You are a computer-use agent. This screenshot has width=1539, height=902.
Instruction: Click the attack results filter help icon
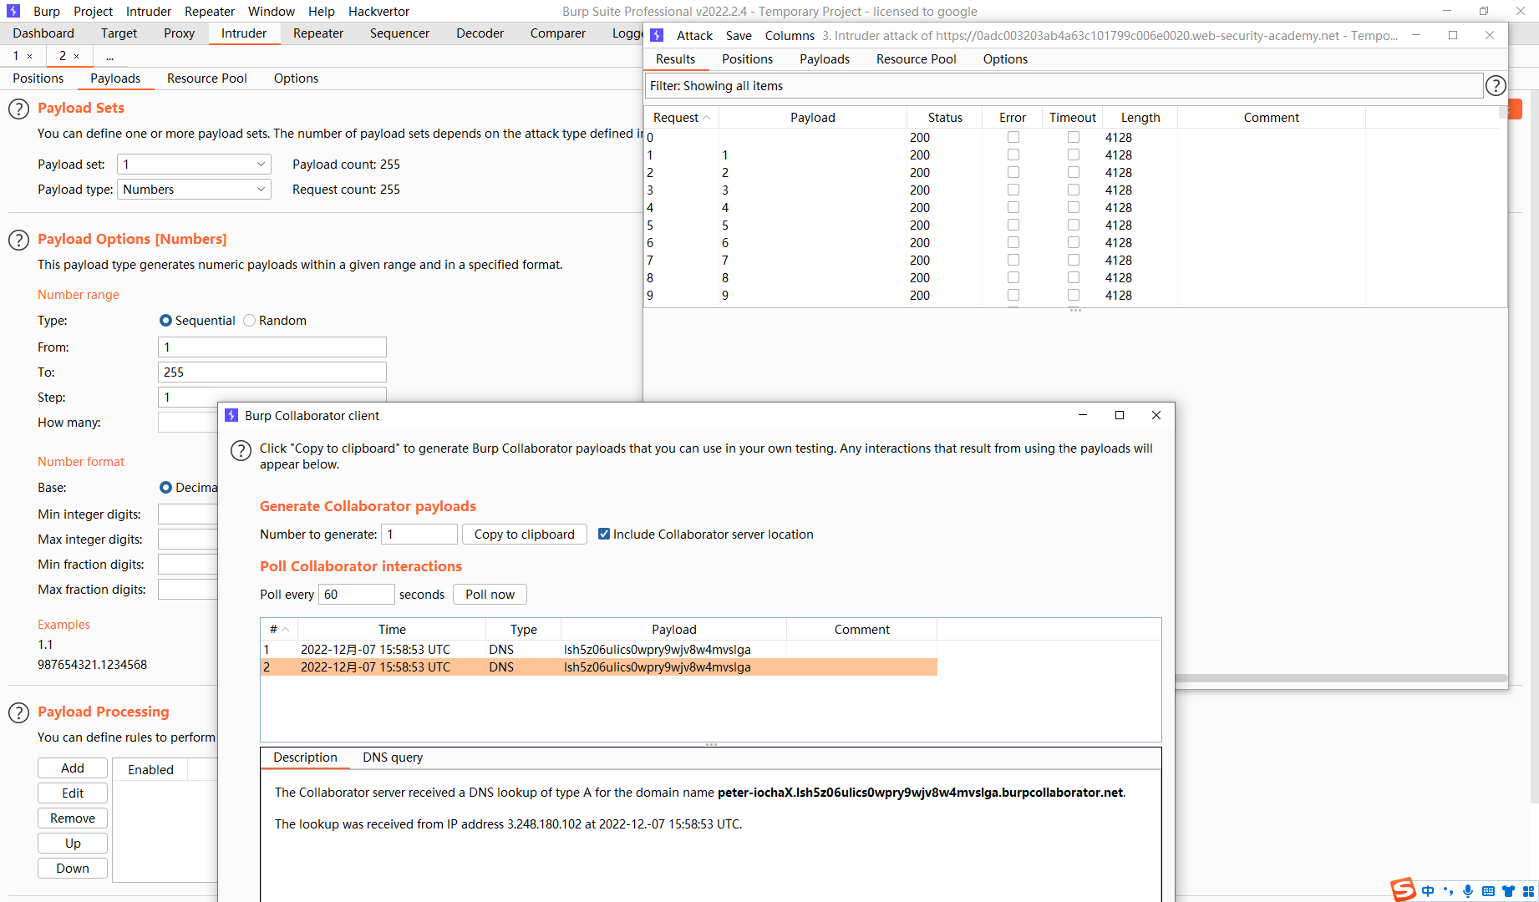pyautogui.click(x=1496, y=85)
